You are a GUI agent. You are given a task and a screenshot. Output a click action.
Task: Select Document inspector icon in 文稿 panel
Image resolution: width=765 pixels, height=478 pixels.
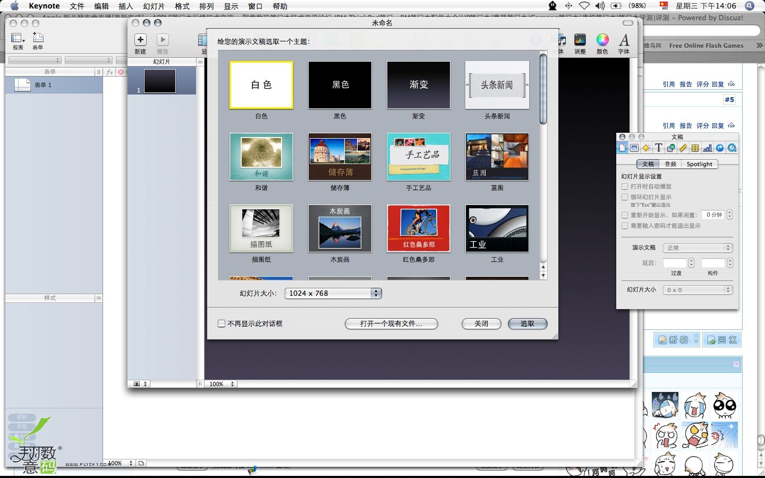(x=623, y=148)
